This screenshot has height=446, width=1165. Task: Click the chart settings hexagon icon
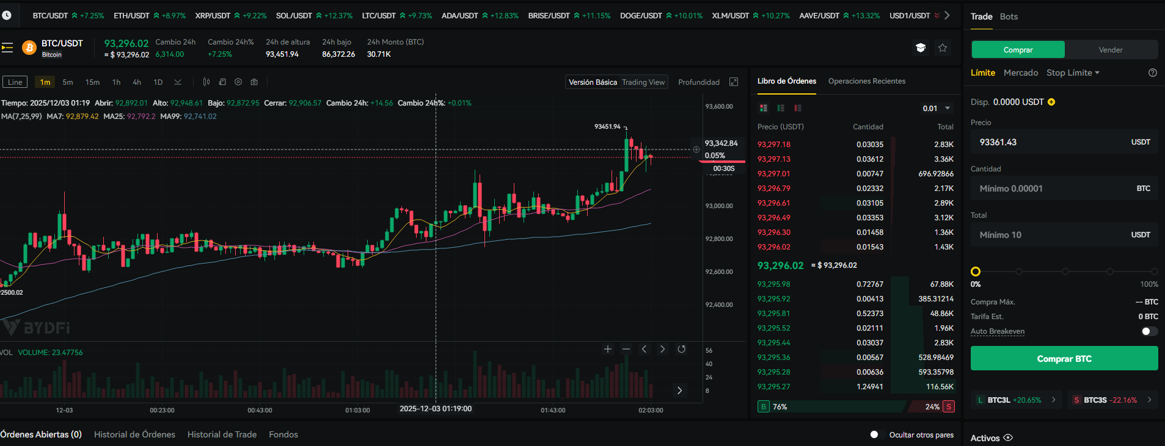point(238,82)
